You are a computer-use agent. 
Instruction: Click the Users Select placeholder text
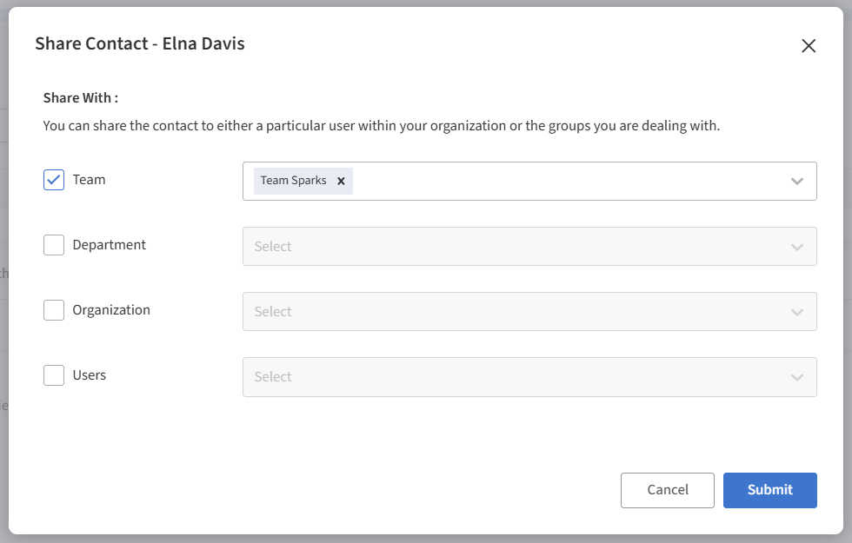[273, 377]
